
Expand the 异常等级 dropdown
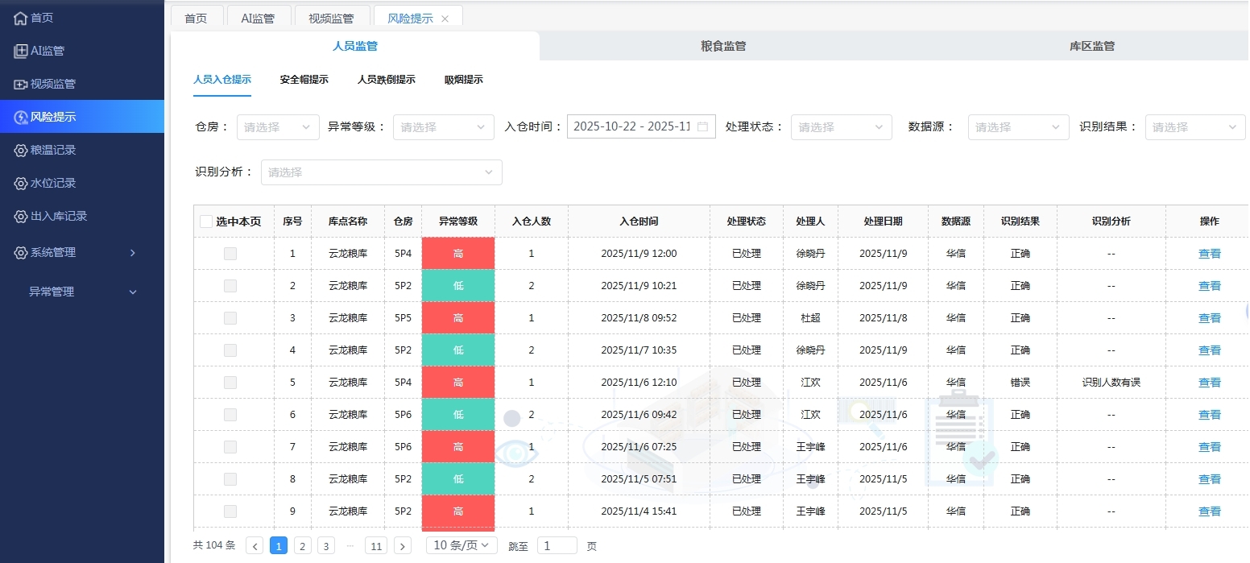point(443,127)
